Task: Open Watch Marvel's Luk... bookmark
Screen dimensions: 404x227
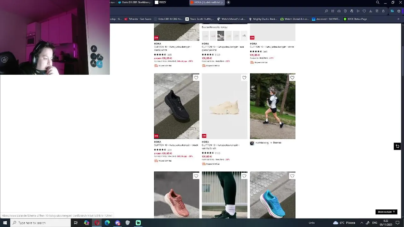Action: (231, 19)
